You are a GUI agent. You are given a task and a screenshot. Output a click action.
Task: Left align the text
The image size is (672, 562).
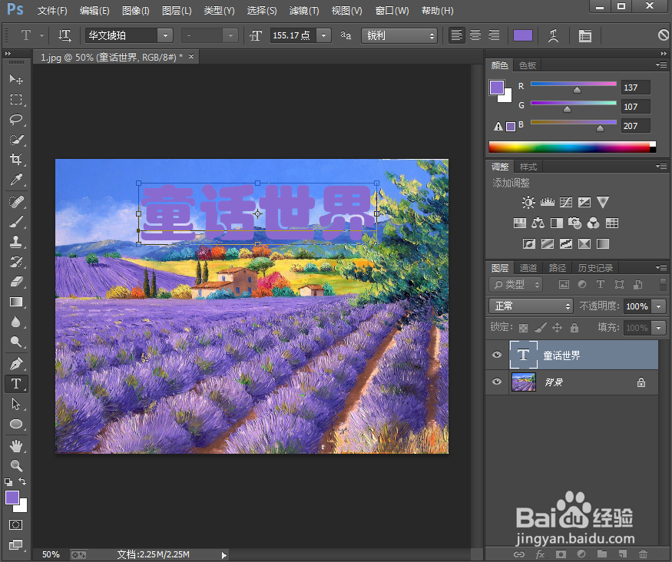[456, 35]
